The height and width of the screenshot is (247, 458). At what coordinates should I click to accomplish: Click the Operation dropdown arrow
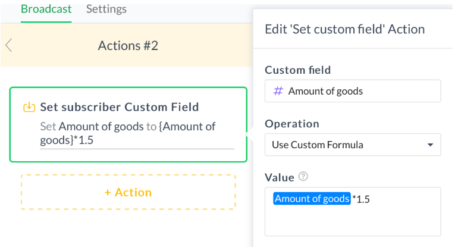[x=430, y=145]
